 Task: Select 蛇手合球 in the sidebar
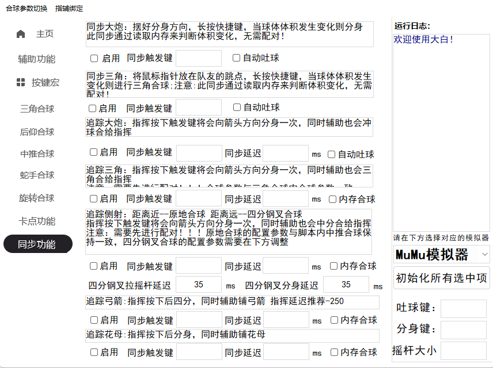37,175
